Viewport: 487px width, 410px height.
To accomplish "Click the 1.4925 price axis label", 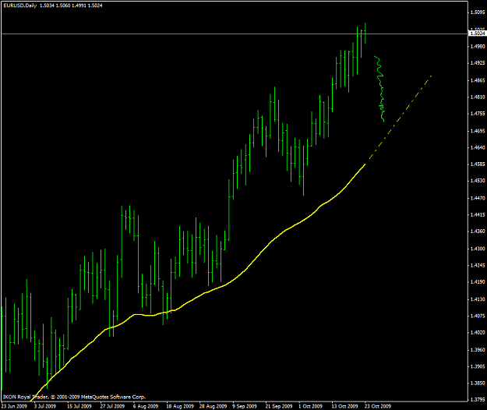I will point(478,63).
